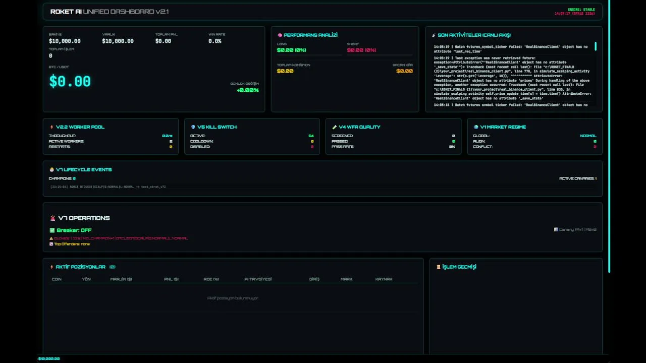Click the AI TAVSİYESİ column header
This screenshot has height=363, width=646.
258,279
